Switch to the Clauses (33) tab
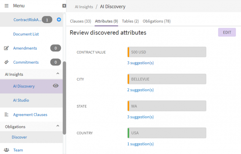The height and width of the screenshot is (154, 241). coord(80,21)
